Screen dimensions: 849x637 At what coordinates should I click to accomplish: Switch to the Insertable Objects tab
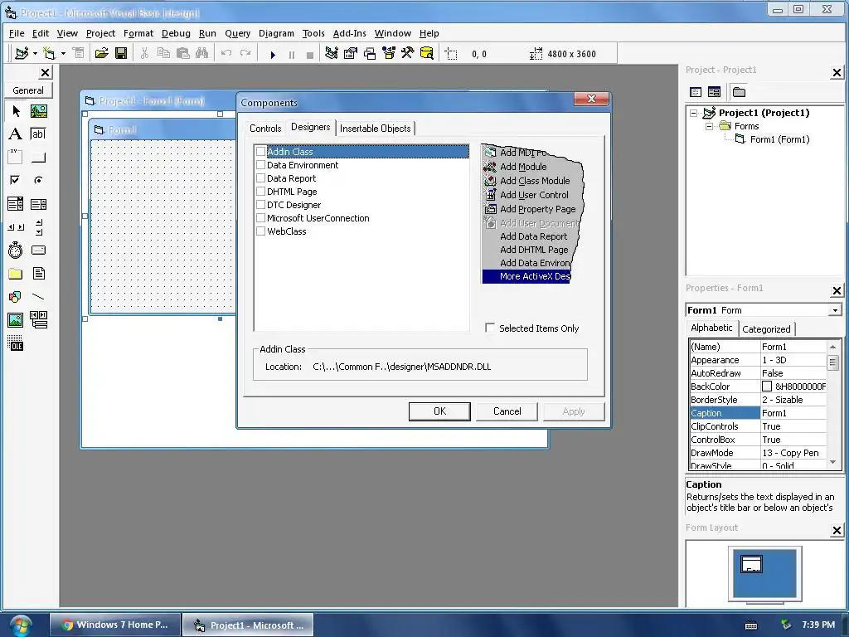tap(376, 129)
